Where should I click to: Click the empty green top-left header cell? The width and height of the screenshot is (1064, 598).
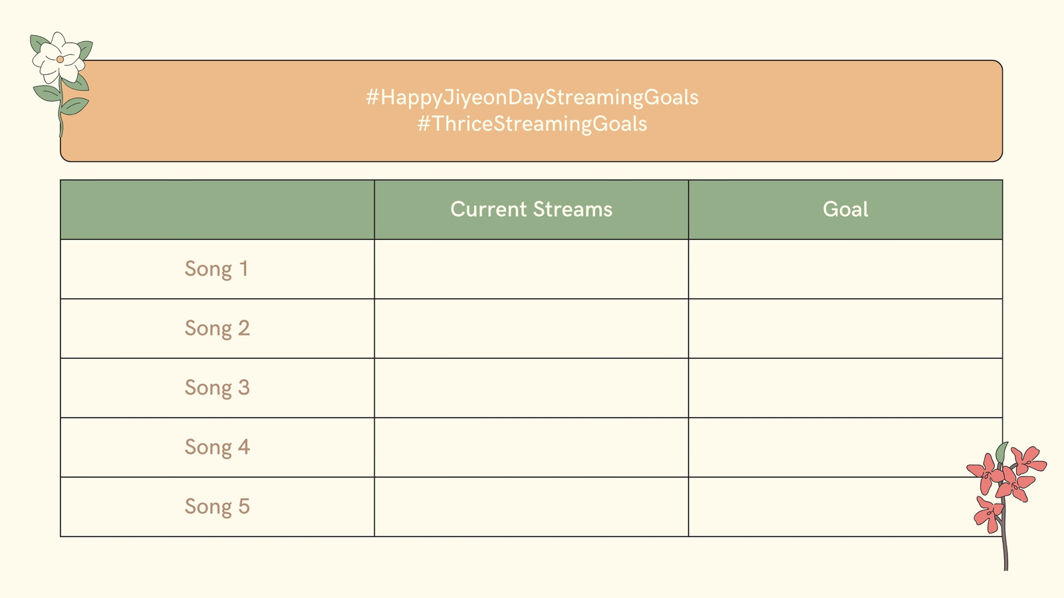pos(217,209)
